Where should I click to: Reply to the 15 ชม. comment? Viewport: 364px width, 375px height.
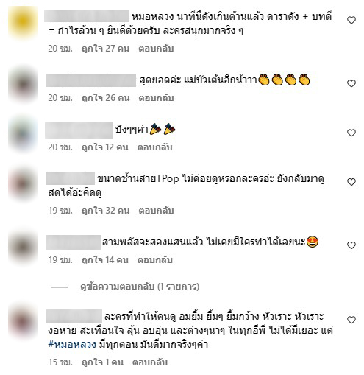pos(150,362)
